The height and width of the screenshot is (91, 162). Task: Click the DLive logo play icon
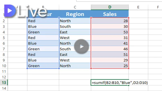[10, 11]
